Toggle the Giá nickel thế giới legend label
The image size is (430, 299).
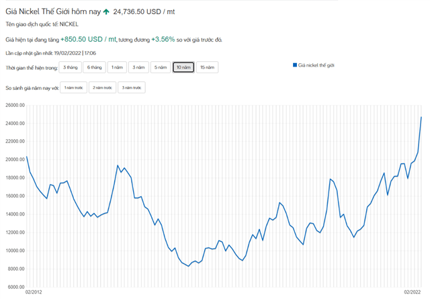tap(316, 65)
